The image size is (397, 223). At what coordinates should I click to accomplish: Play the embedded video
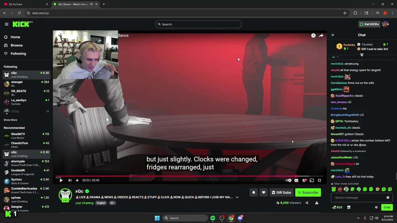(61, 180)
